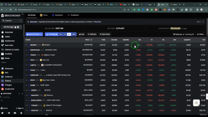Open MUSHU / SOL token row
Viewport: 208px width, 117px height.
pos(115,45)
